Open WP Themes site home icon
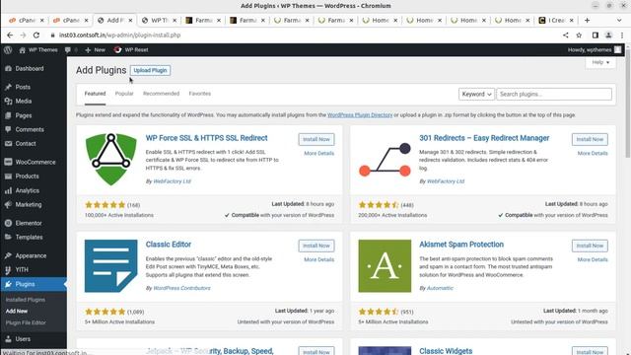The image size is (631, 355). 22,50
